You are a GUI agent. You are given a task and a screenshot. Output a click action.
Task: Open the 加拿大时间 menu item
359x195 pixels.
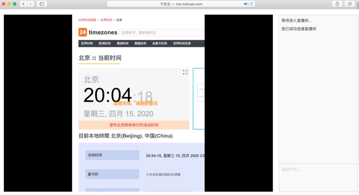pyautogui.click(x=160, y=43)
